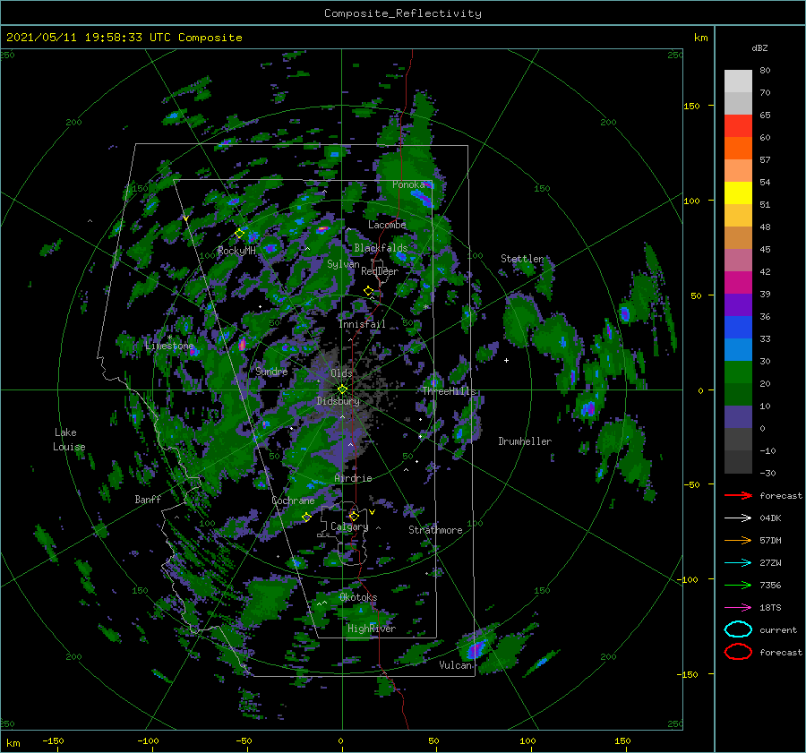Click the orange 57DM arrow icon
The height and width of the screenshot is (753, 806).
pos(738,540)
